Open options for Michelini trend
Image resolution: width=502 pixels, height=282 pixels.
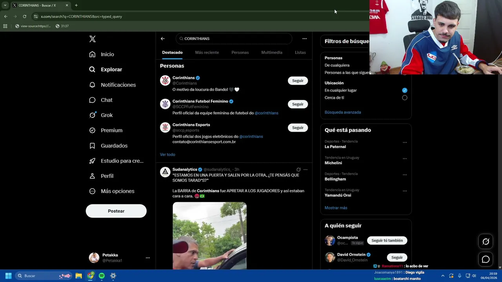[405, 159]
